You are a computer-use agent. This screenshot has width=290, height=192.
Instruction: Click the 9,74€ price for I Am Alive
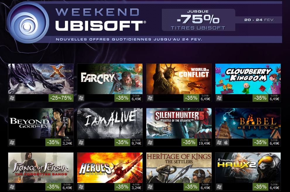(x=136, y=143)
